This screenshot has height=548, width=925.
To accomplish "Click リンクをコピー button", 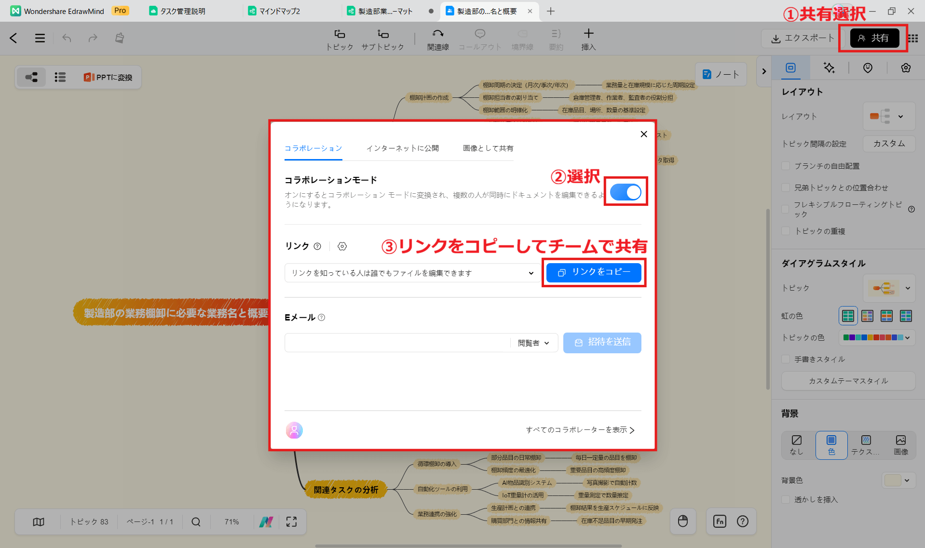I will coord(594,272).
